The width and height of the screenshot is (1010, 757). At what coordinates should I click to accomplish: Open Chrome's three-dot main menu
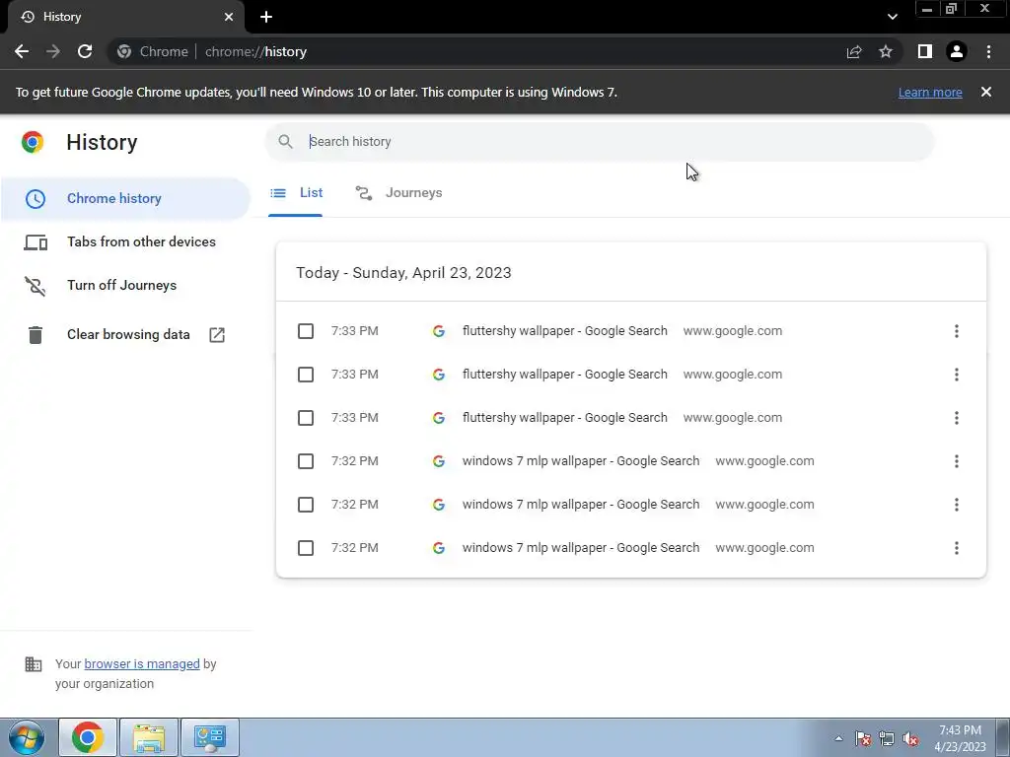(x=988, y=51)
